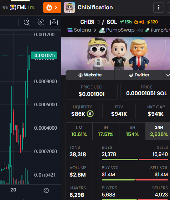Screen dimensions: 170x200
Task: Click the 15h pair age sprout indicator
Action: point(126,22)
